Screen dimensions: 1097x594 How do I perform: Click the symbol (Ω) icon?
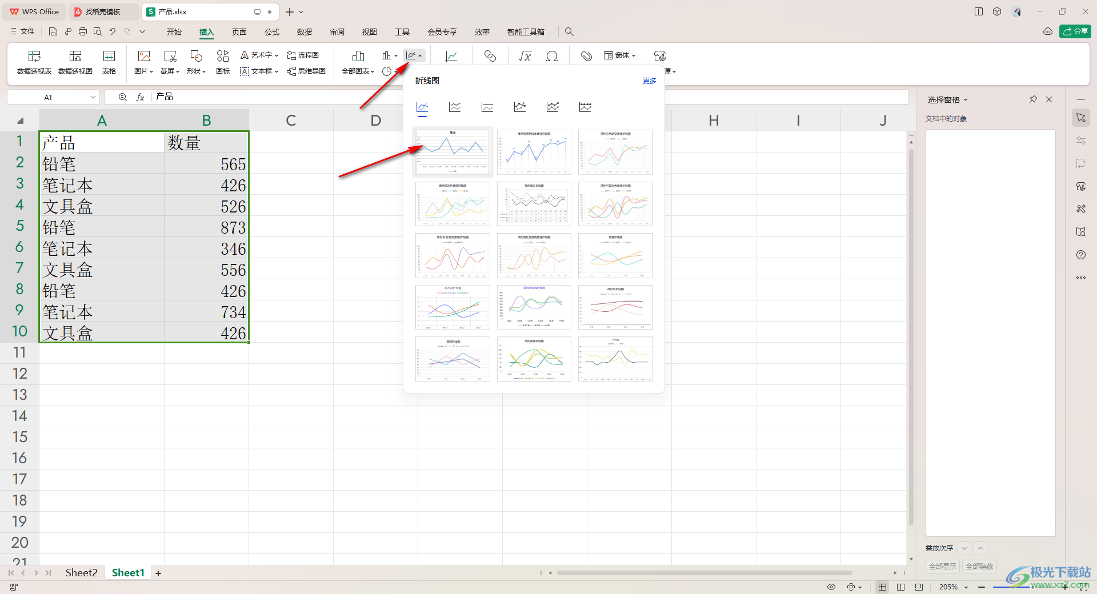coord(552,56)
